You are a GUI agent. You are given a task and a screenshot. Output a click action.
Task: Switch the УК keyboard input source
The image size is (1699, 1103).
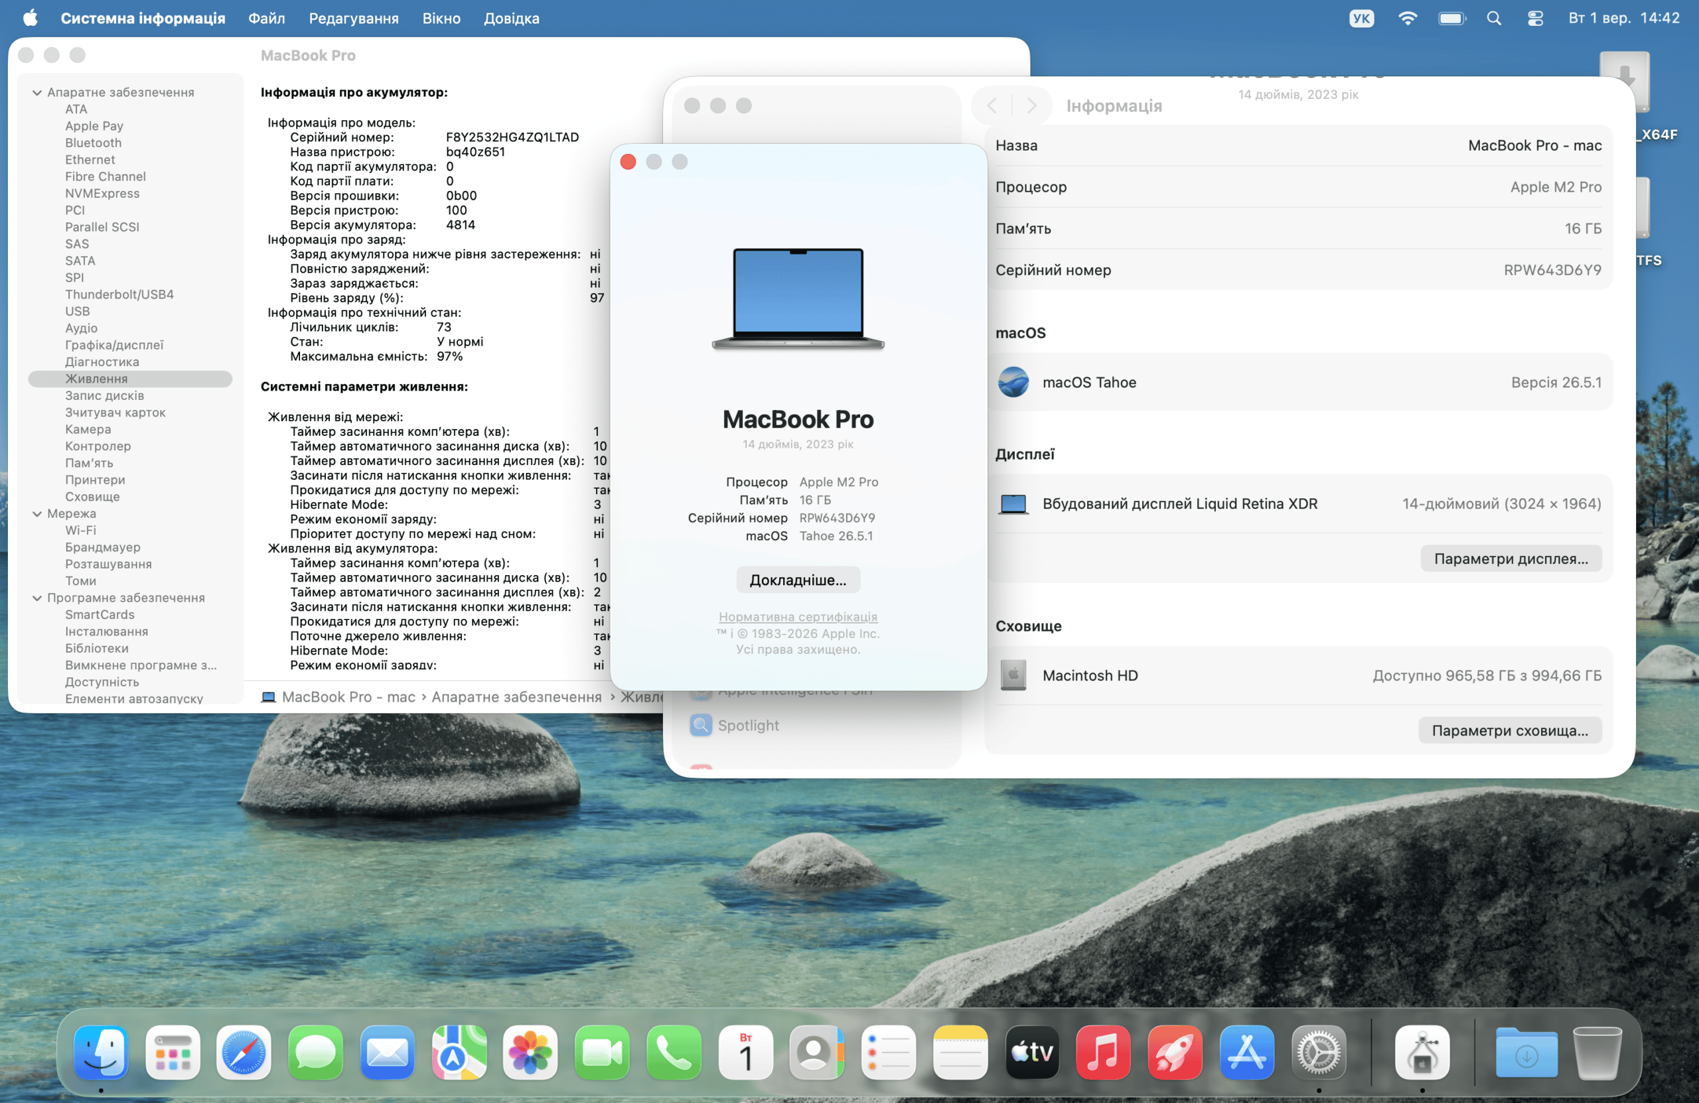1361,18
